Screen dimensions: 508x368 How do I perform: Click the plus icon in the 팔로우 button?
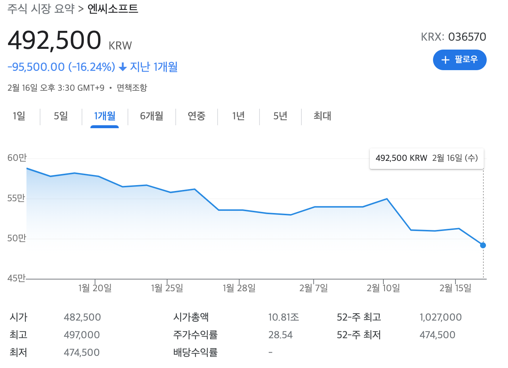[x=445, y=60]
